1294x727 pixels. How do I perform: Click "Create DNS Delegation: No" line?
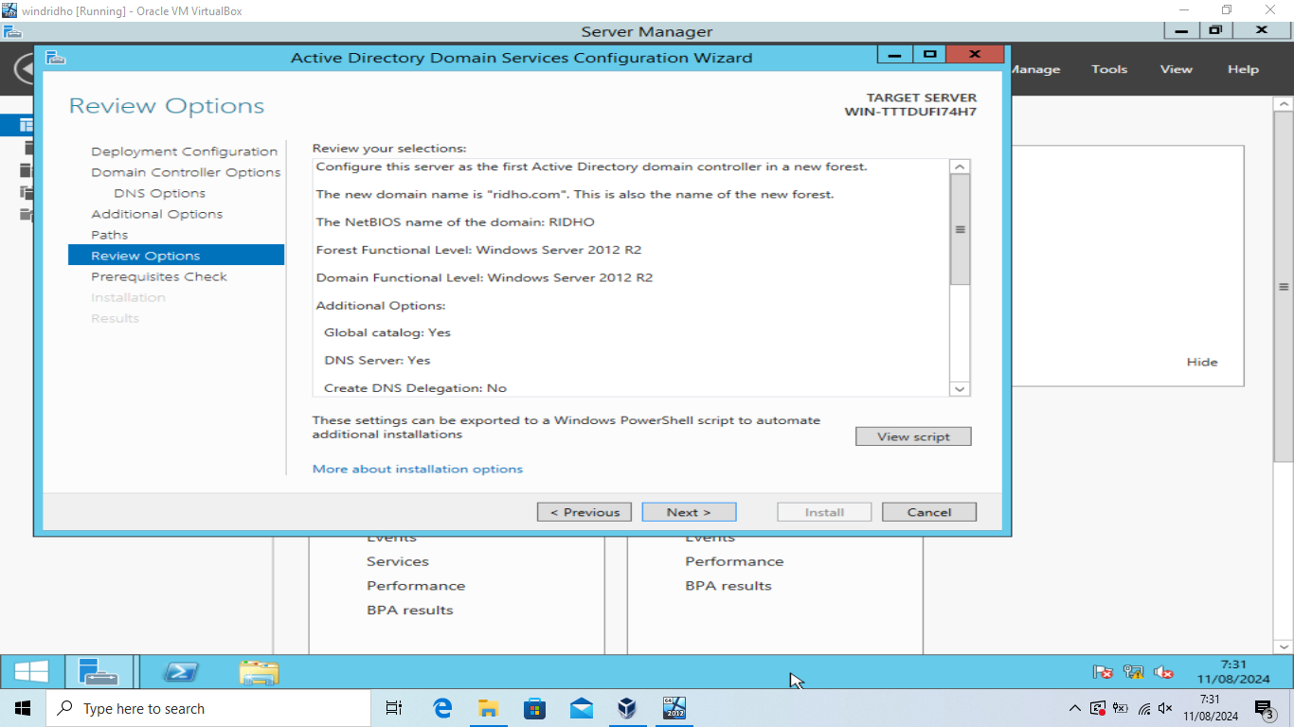coord(415,388)
